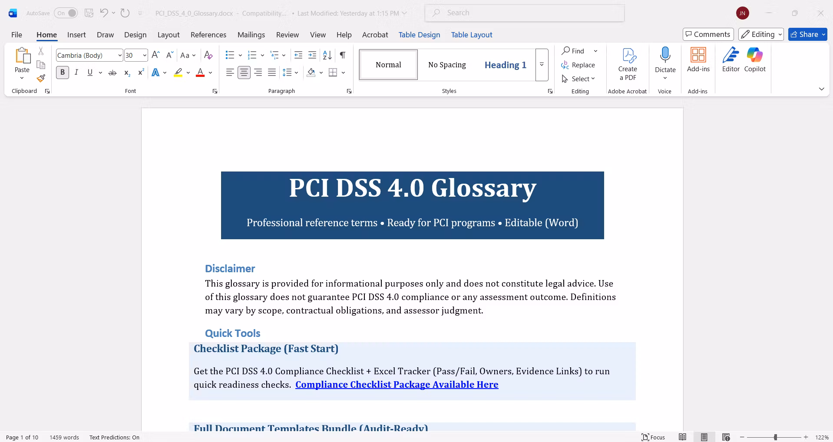Justify the paragraph text

point(272,73)
